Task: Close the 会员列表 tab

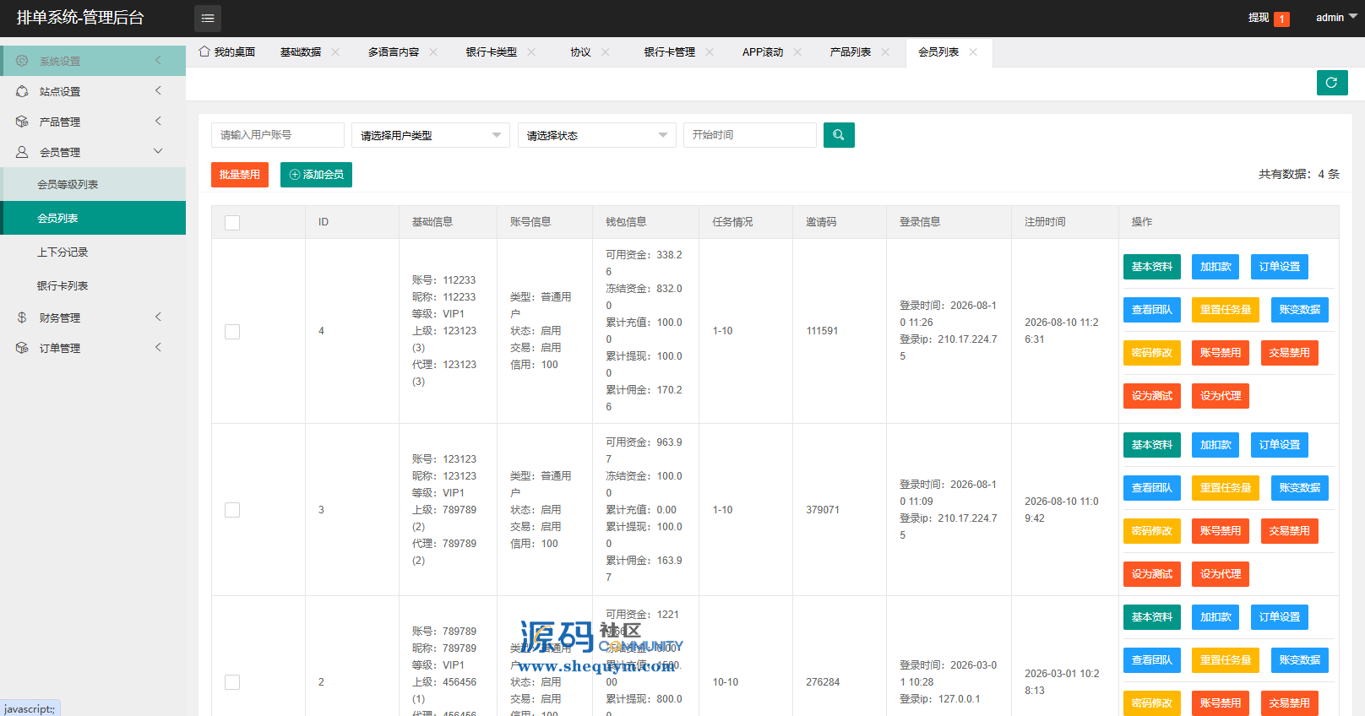Action: coord(973,52)
